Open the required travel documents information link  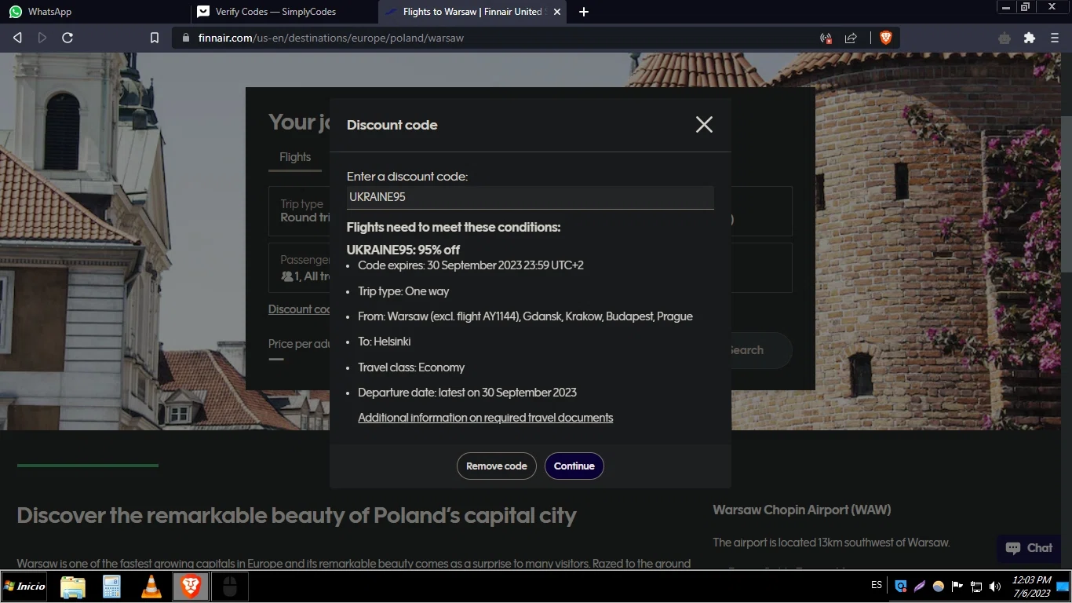pyautogui.click(x=486, y=418)
